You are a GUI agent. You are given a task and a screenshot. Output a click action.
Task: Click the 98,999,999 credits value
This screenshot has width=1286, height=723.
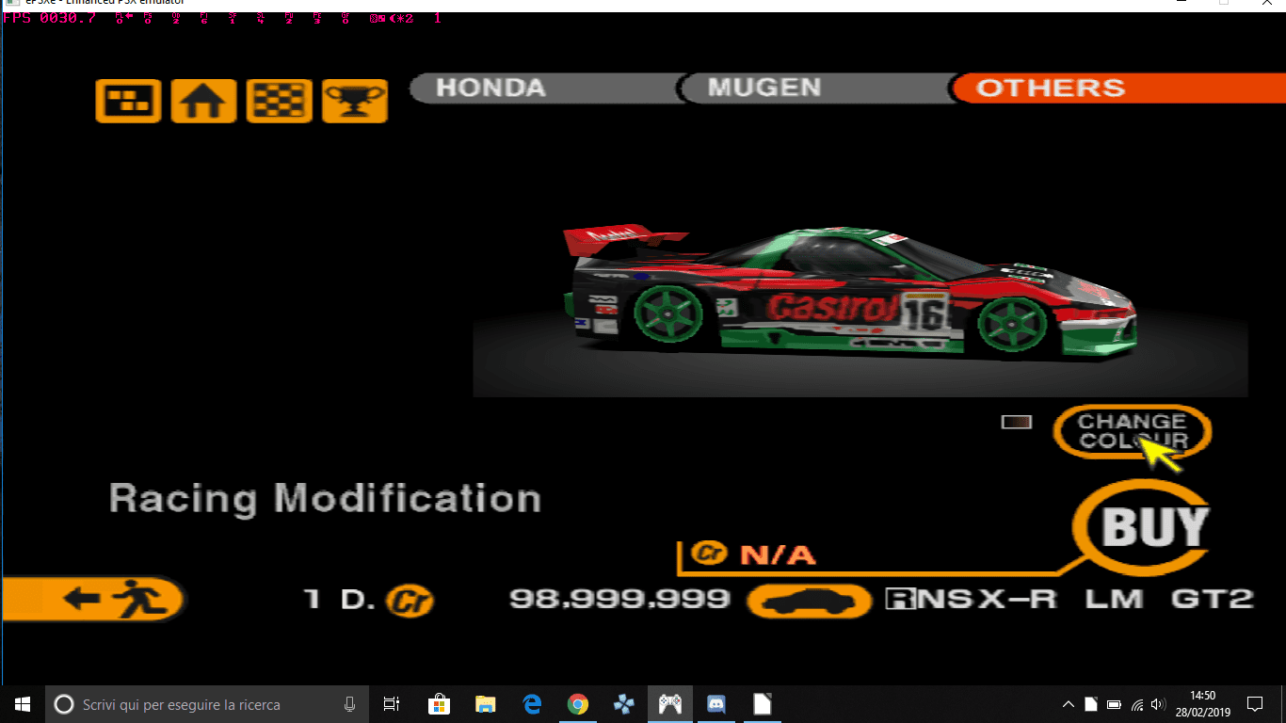(619, 599)
